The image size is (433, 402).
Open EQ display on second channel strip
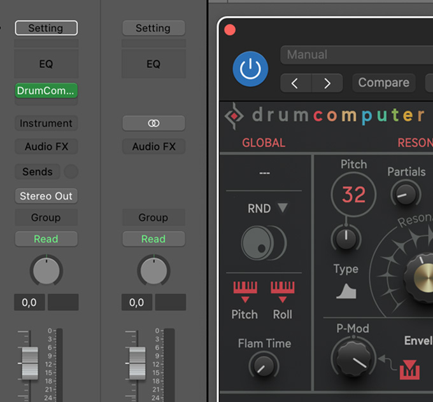pyautogui.click(x=153, y=64)
